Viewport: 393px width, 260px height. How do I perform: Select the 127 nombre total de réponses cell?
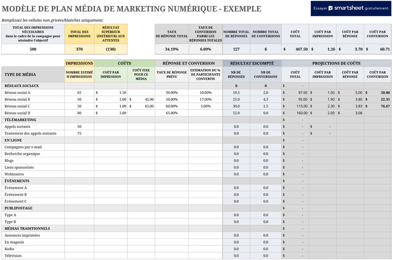(x=236, y=49)
